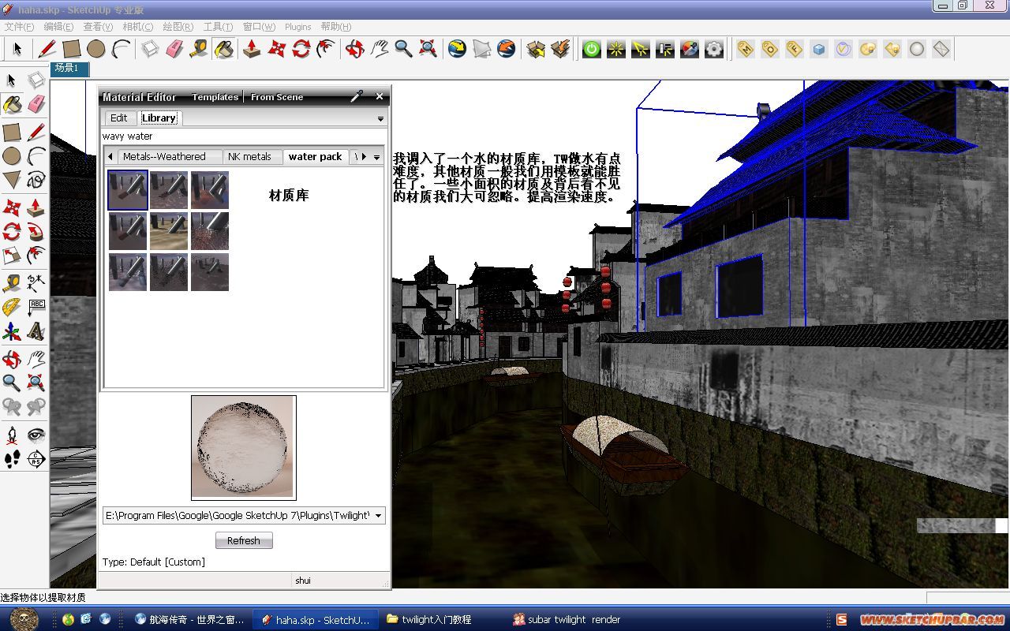
Task: Open the library tabs list dropdown arrow
Action: pos(376,157)
